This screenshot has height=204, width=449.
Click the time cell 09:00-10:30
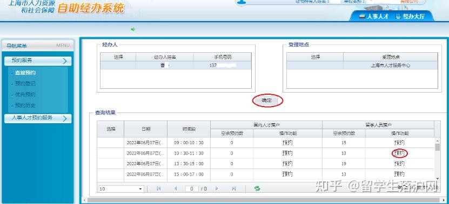pyautogui.click(x=189, y=143)
